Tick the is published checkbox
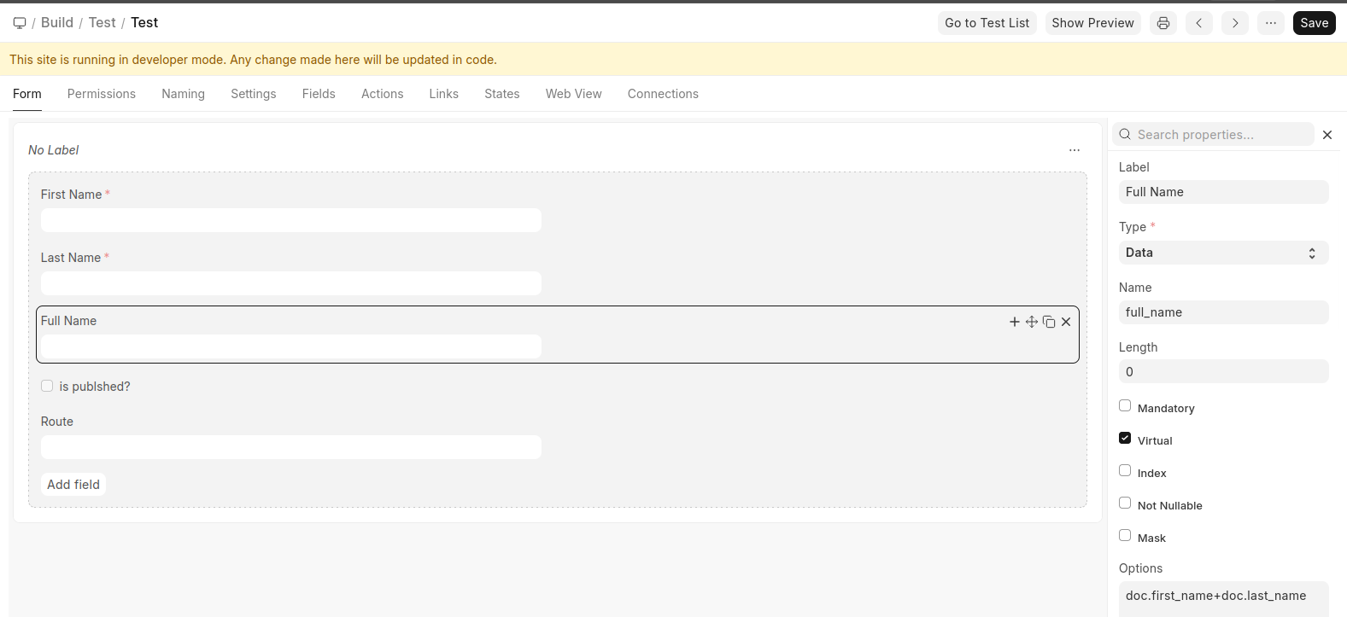 [47, 387]
